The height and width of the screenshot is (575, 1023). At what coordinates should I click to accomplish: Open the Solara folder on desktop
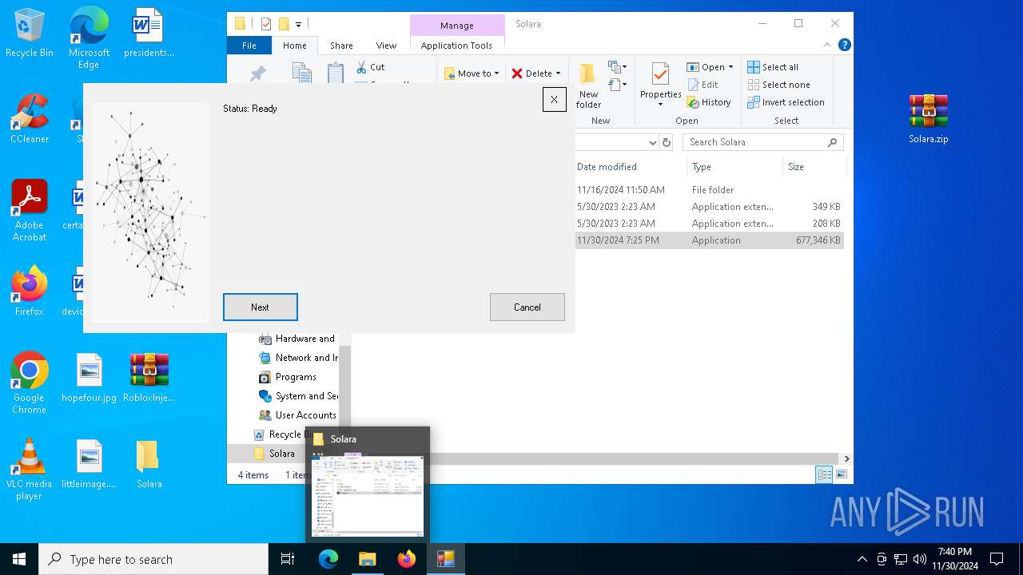[x=149, y=464]
